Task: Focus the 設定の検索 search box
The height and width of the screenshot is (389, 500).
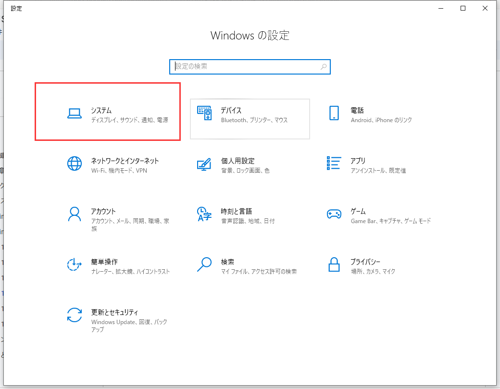Action: coord(245,66)
